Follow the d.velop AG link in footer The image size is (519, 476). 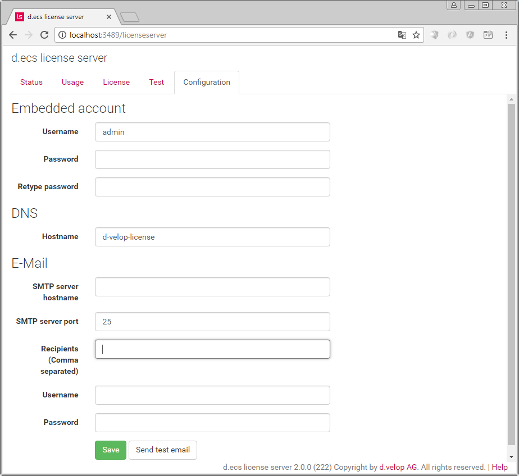point(398,467)
